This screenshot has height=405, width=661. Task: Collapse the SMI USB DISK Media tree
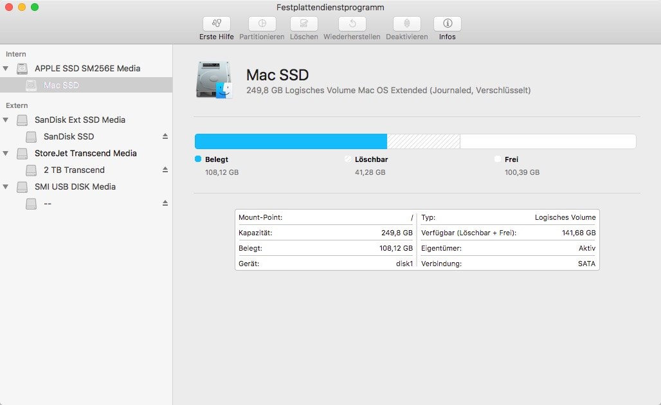tap(6, 186)
